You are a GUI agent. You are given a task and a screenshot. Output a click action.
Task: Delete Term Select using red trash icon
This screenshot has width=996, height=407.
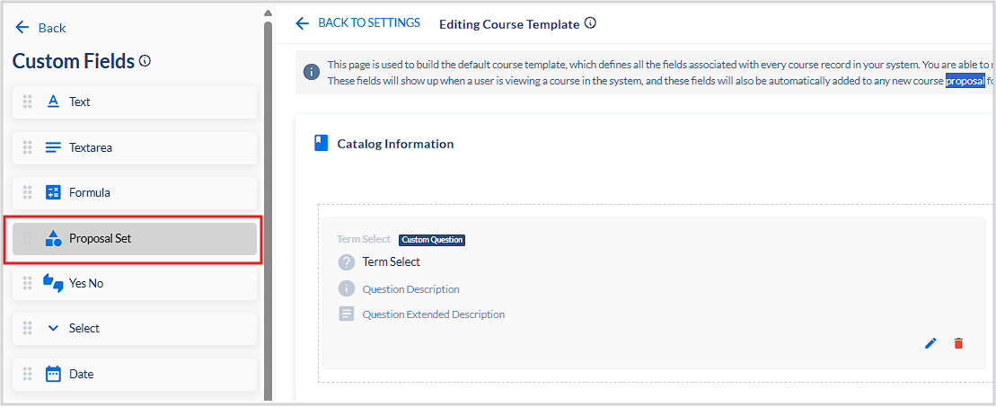pos(958,343)
